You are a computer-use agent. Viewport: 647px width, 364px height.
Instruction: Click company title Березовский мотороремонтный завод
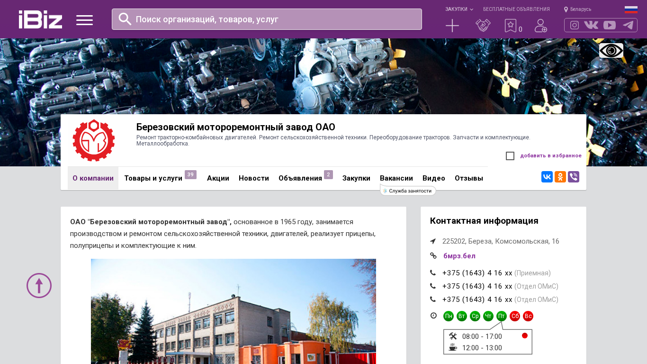pyautogui.click(x=236, y=127)
